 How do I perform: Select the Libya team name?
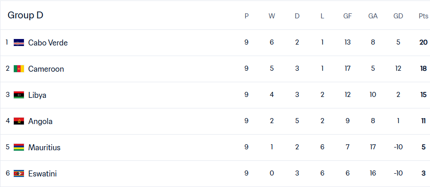coord(37,95)
